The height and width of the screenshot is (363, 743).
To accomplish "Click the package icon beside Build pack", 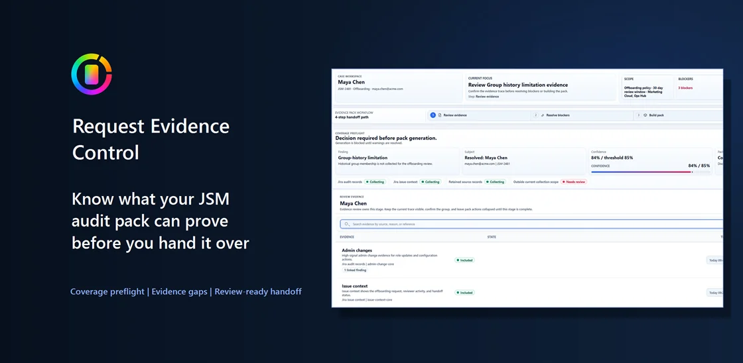I will coord(645,115).
